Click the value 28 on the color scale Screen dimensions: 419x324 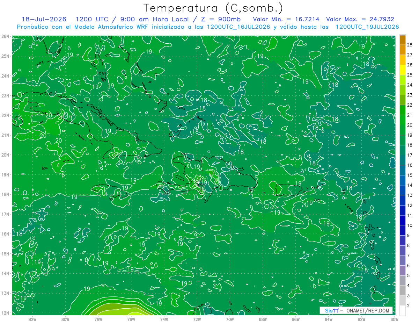click(410, 44)
